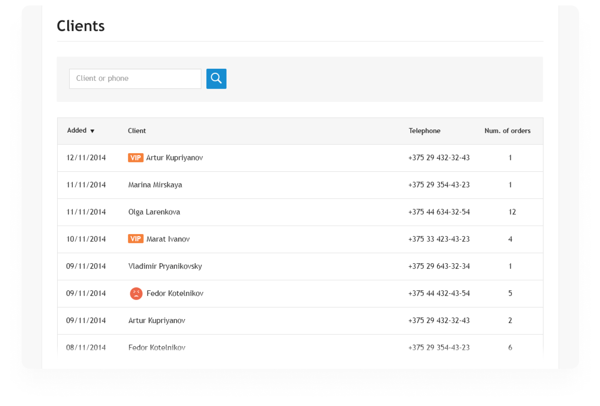Open Fedor Kotelnikov with the angry face
The width and height of the screenshot is (600, 406).
(x=175, y=293)
